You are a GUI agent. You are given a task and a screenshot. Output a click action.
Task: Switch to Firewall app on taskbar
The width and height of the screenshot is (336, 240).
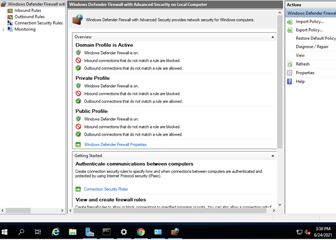175,232
